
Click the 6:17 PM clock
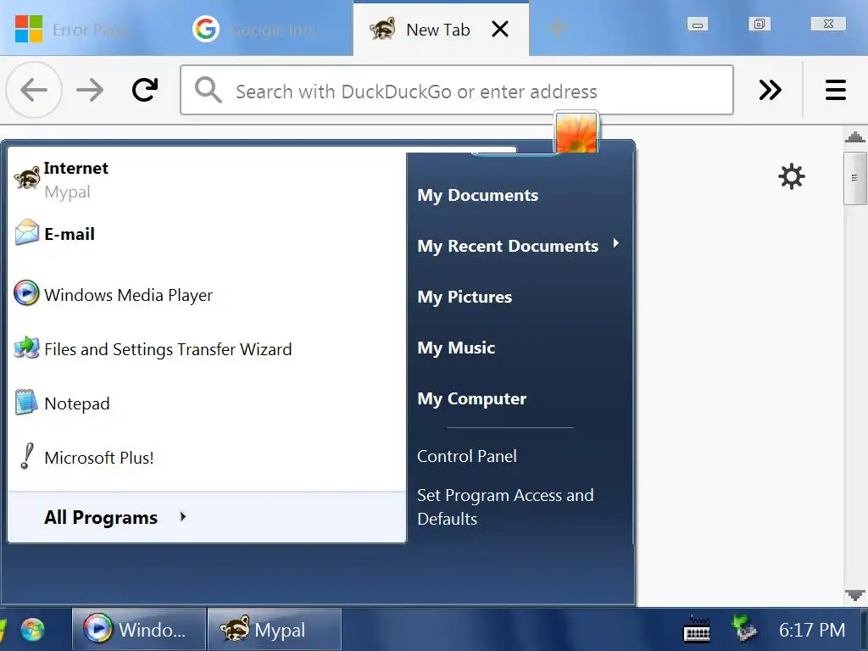point(812,630)
